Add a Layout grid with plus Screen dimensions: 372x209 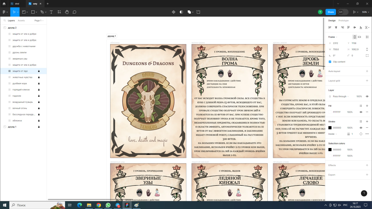coord(367,81)
